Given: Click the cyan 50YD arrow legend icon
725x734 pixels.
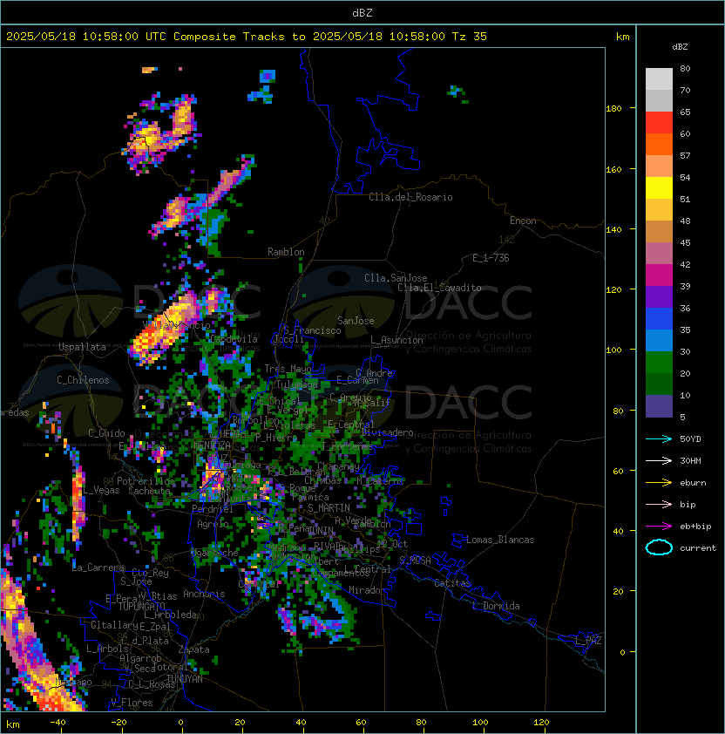Looking at the screenshot, I should 659,438.
